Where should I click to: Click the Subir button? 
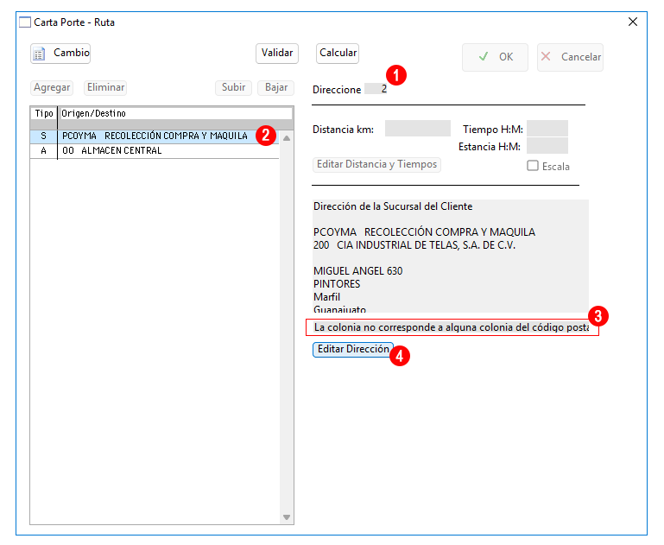tap(233, 87)
